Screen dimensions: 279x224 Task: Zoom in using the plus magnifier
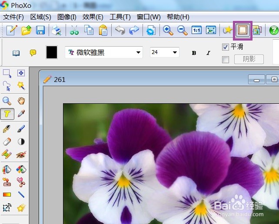click(x=168, y=30)
